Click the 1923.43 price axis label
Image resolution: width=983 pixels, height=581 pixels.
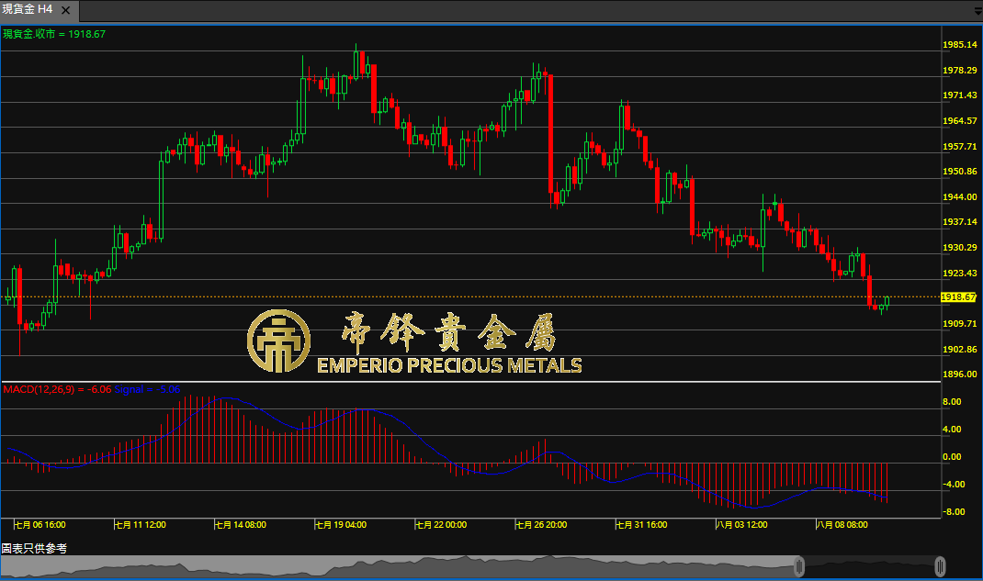(960, 273)
